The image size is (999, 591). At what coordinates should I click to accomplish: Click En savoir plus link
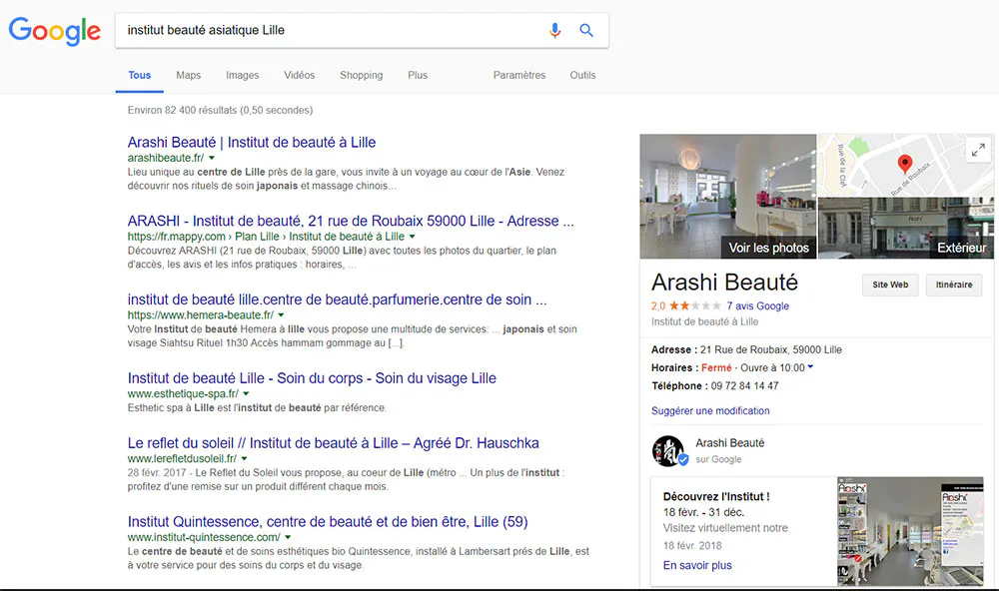697,565
